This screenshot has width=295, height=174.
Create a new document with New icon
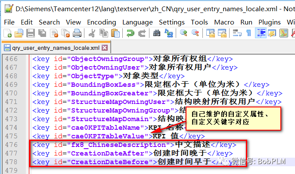(7, 33)
